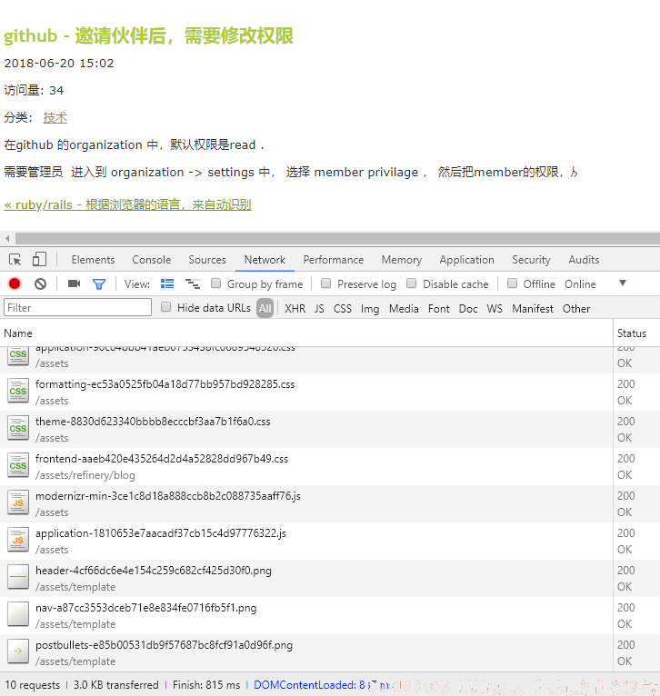
Task: Filter requests by Media type
Action: (404, 309)
